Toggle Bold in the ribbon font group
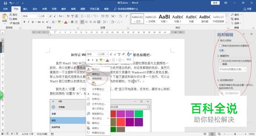The height and width of the screenshot is (136, 256). (24, 22)
